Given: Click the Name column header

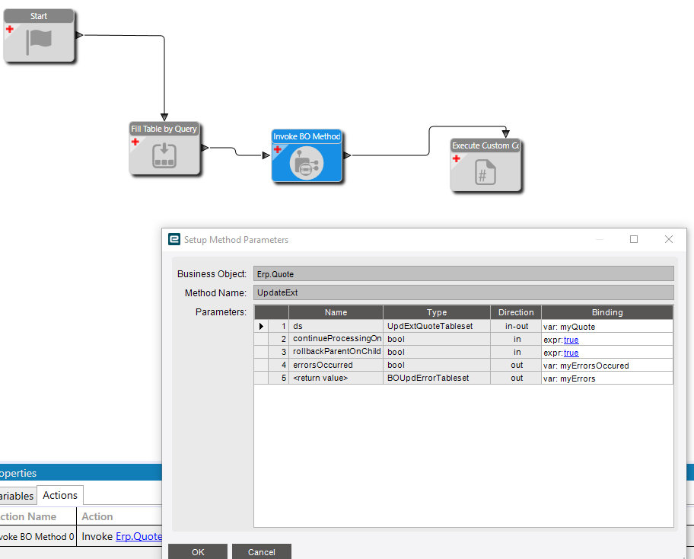Looking at the screenshot, I should tap(336, 312).
